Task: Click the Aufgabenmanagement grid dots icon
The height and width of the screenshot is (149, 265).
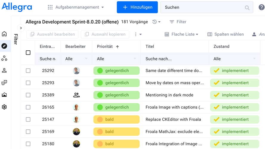Action: (x=50, y=7)
